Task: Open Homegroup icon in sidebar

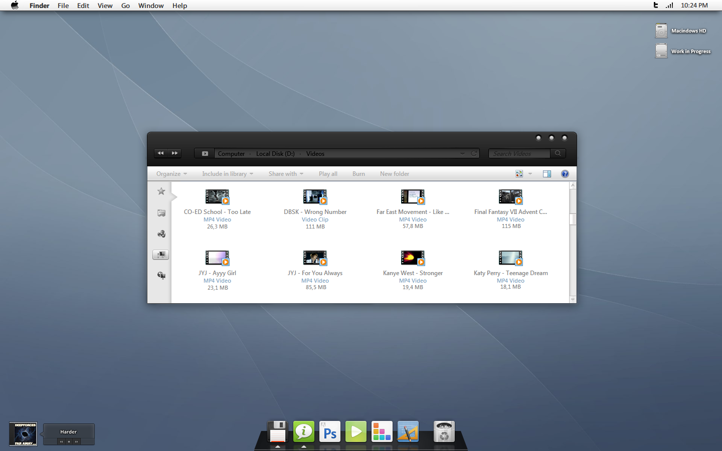Action: coord(161,234)
